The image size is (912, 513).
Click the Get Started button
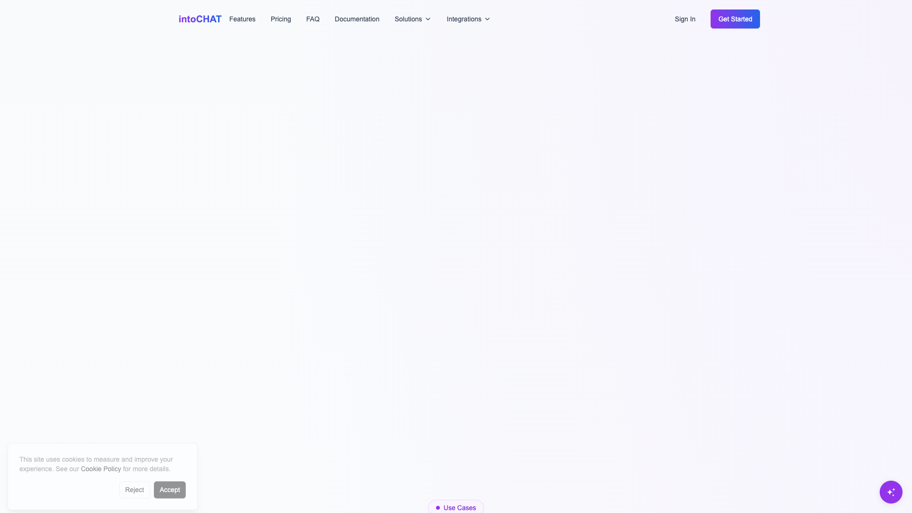[x=735, y=19]
